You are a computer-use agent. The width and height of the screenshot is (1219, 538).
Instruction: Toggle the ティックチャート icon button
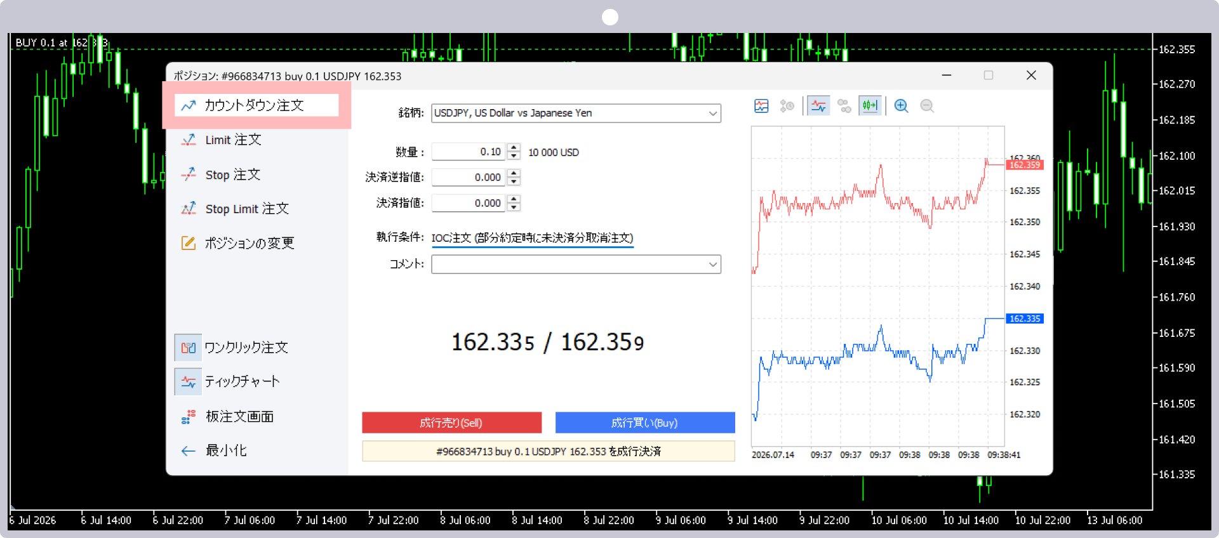point(188,382)
